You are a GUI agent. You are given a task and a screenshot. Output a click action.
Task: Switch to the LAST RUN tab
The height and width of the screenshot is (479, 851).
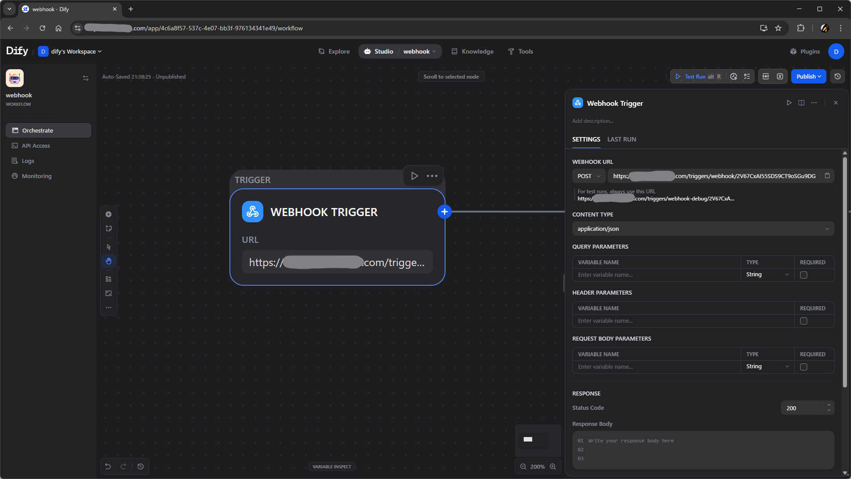tap(622, 139)
